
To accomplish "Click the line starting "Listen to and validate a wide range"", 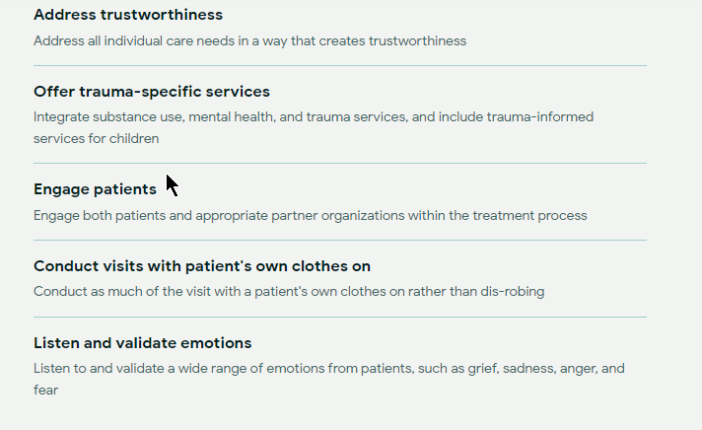I will click(x=329, y=369).
